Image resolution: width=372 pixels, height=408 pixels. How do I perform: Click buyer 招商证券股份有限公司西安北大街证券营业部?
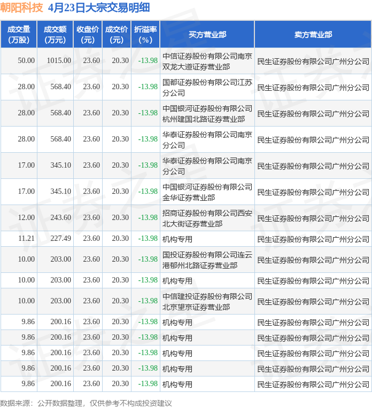click(207, 218)
